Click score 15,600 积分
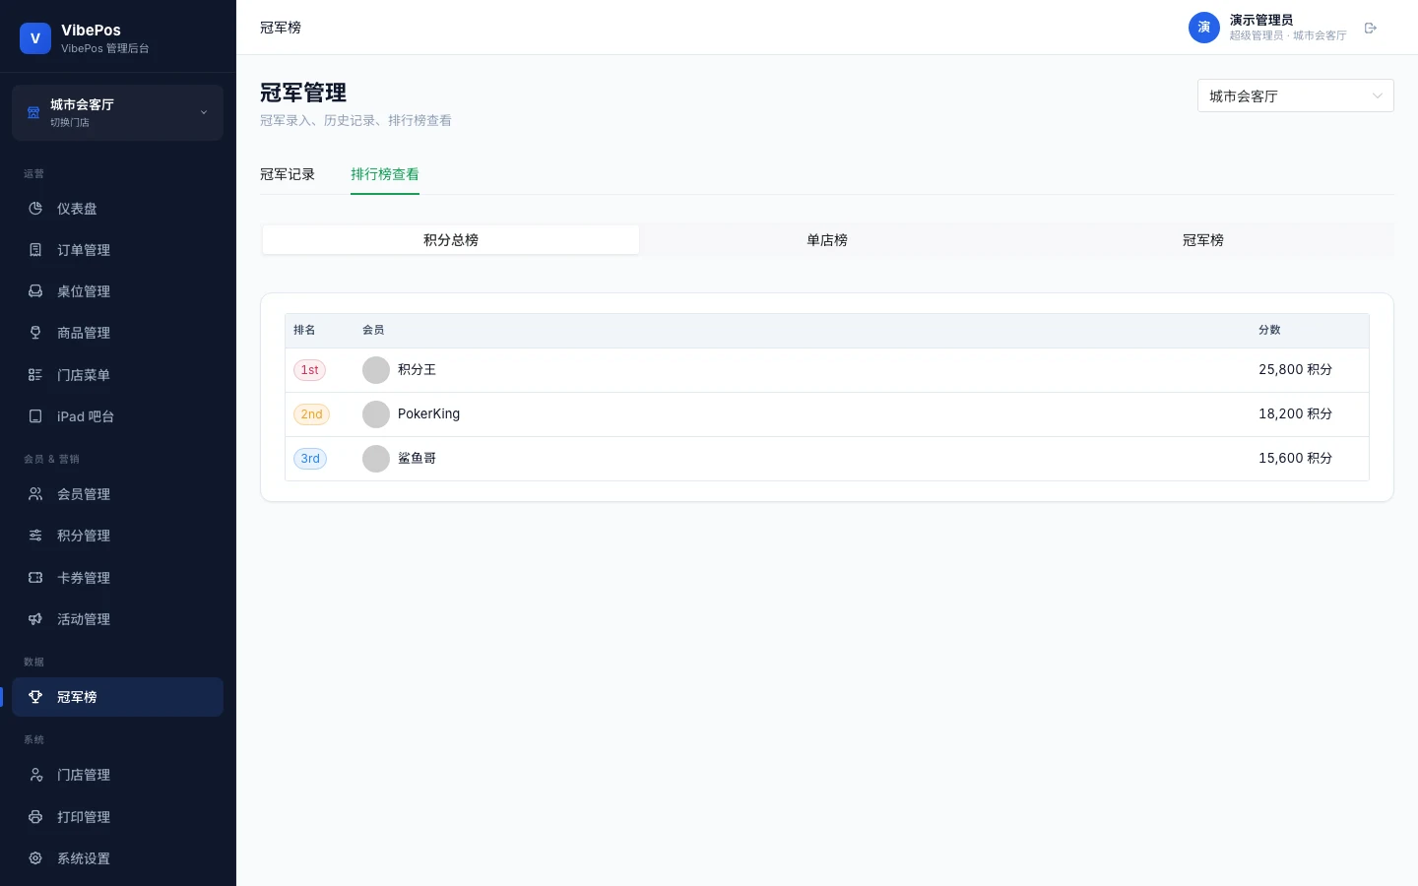 (1295, 459)
